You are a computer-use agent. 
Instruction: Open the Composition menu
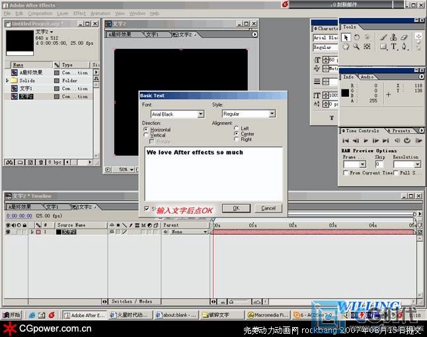[x=40, y=13]
